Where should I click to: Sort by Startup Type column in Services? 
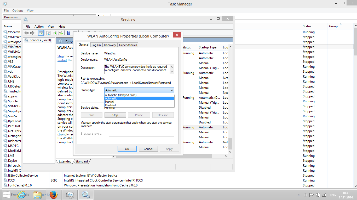point(208,47)
